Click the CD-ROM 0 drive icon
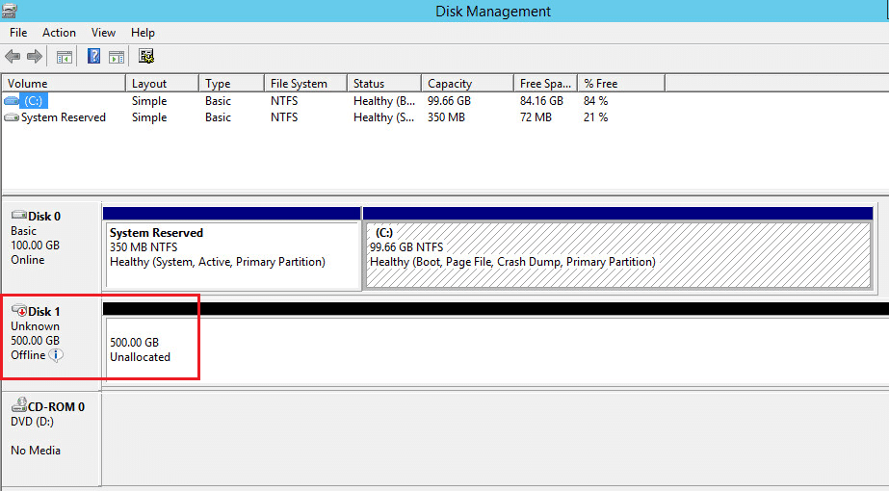This screenshot has width=889, height=491. click(19, 404)
